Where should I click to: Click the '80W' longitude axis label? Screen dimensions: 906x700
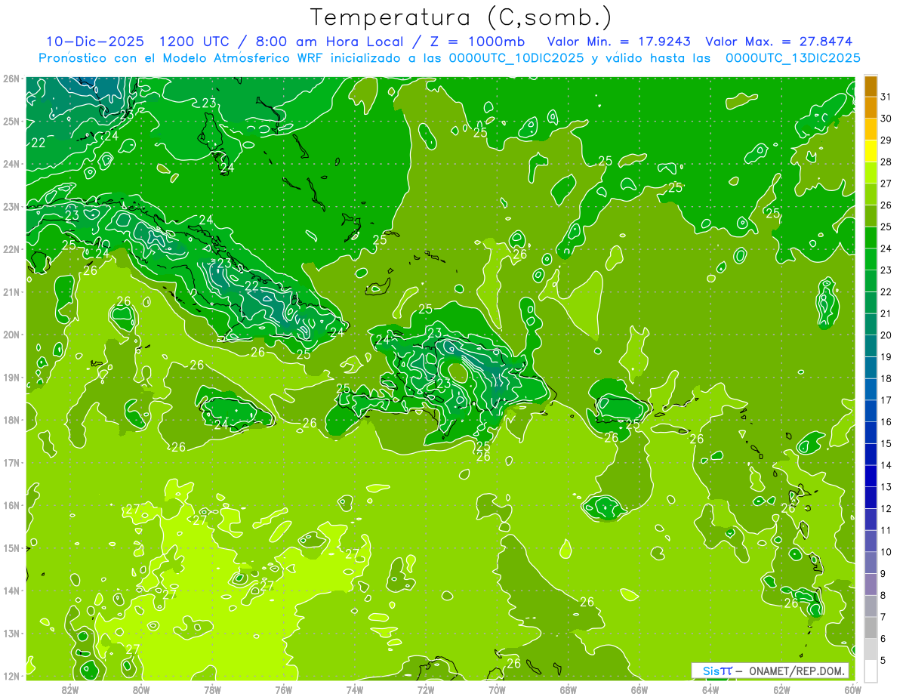[141, 689]
